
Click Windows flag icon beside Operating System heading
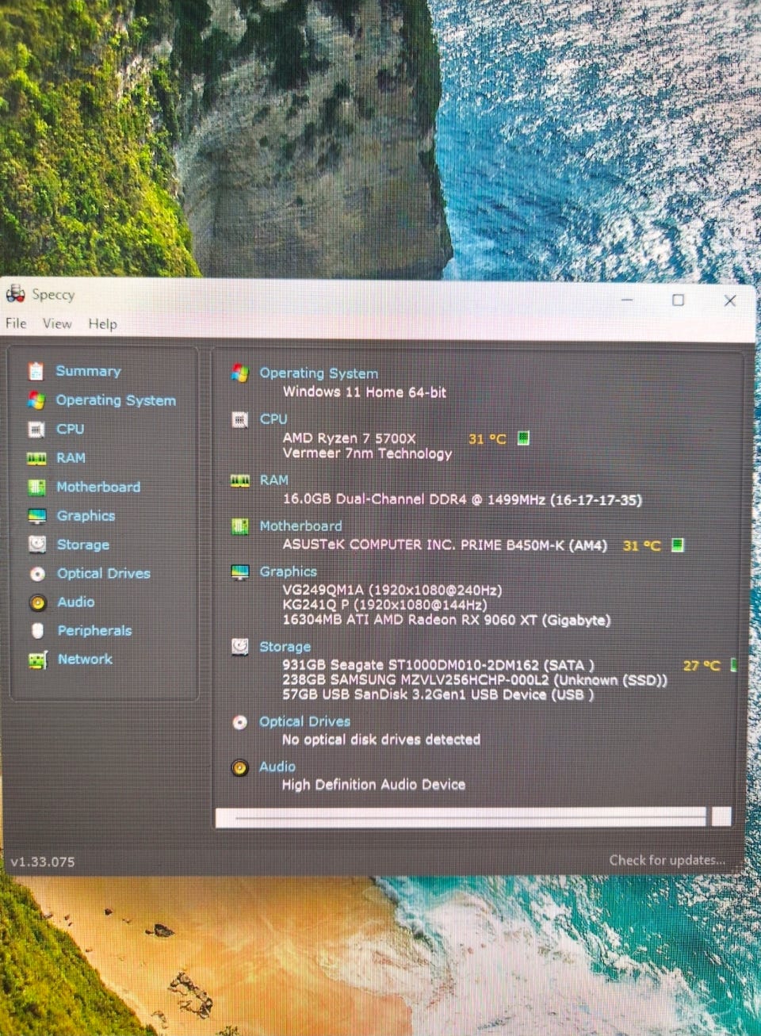(239, 373)
